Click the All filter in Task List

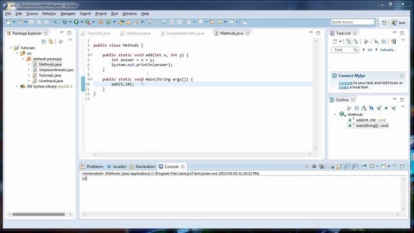[x=369, y=50]
